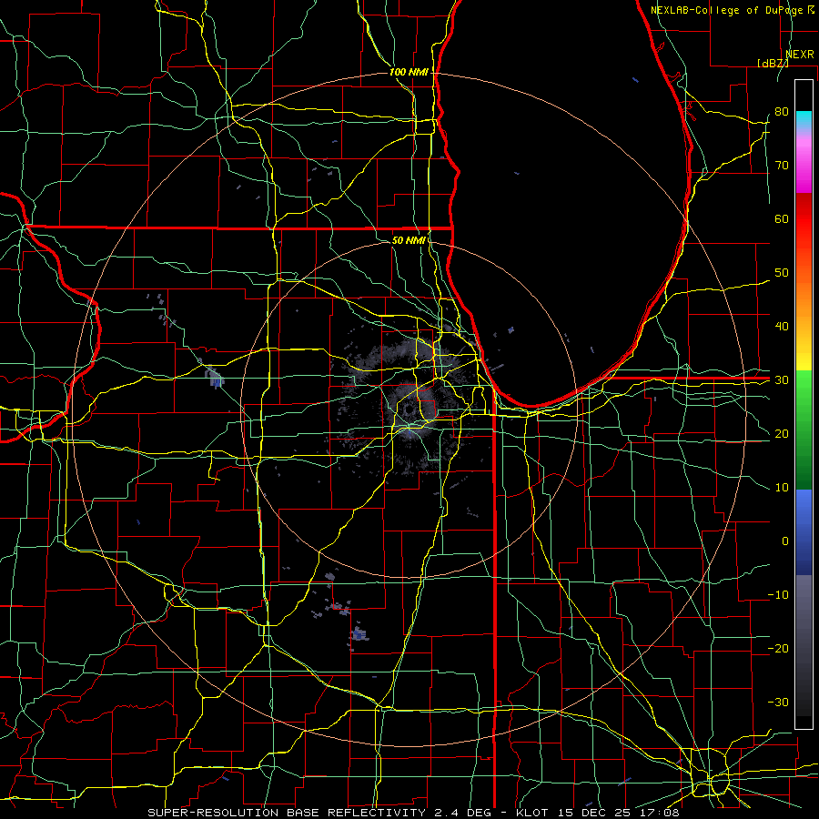Click the 0 tick label on dBZ scale

point(785,541)
